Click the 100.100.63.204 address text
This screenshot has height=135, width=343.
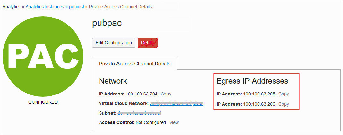[x=141, y=94]
